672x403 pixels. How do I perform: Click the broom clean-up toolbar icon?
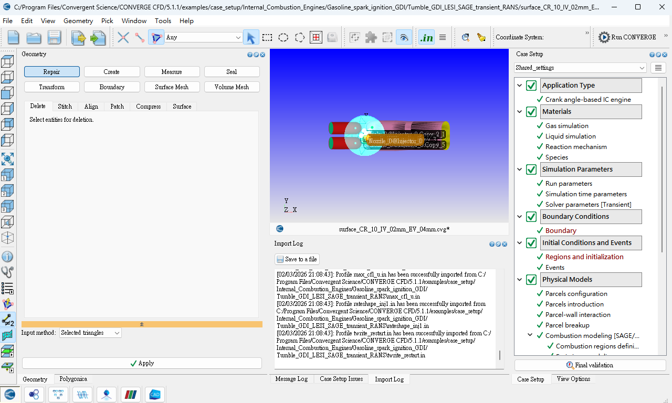click(481, 37)
